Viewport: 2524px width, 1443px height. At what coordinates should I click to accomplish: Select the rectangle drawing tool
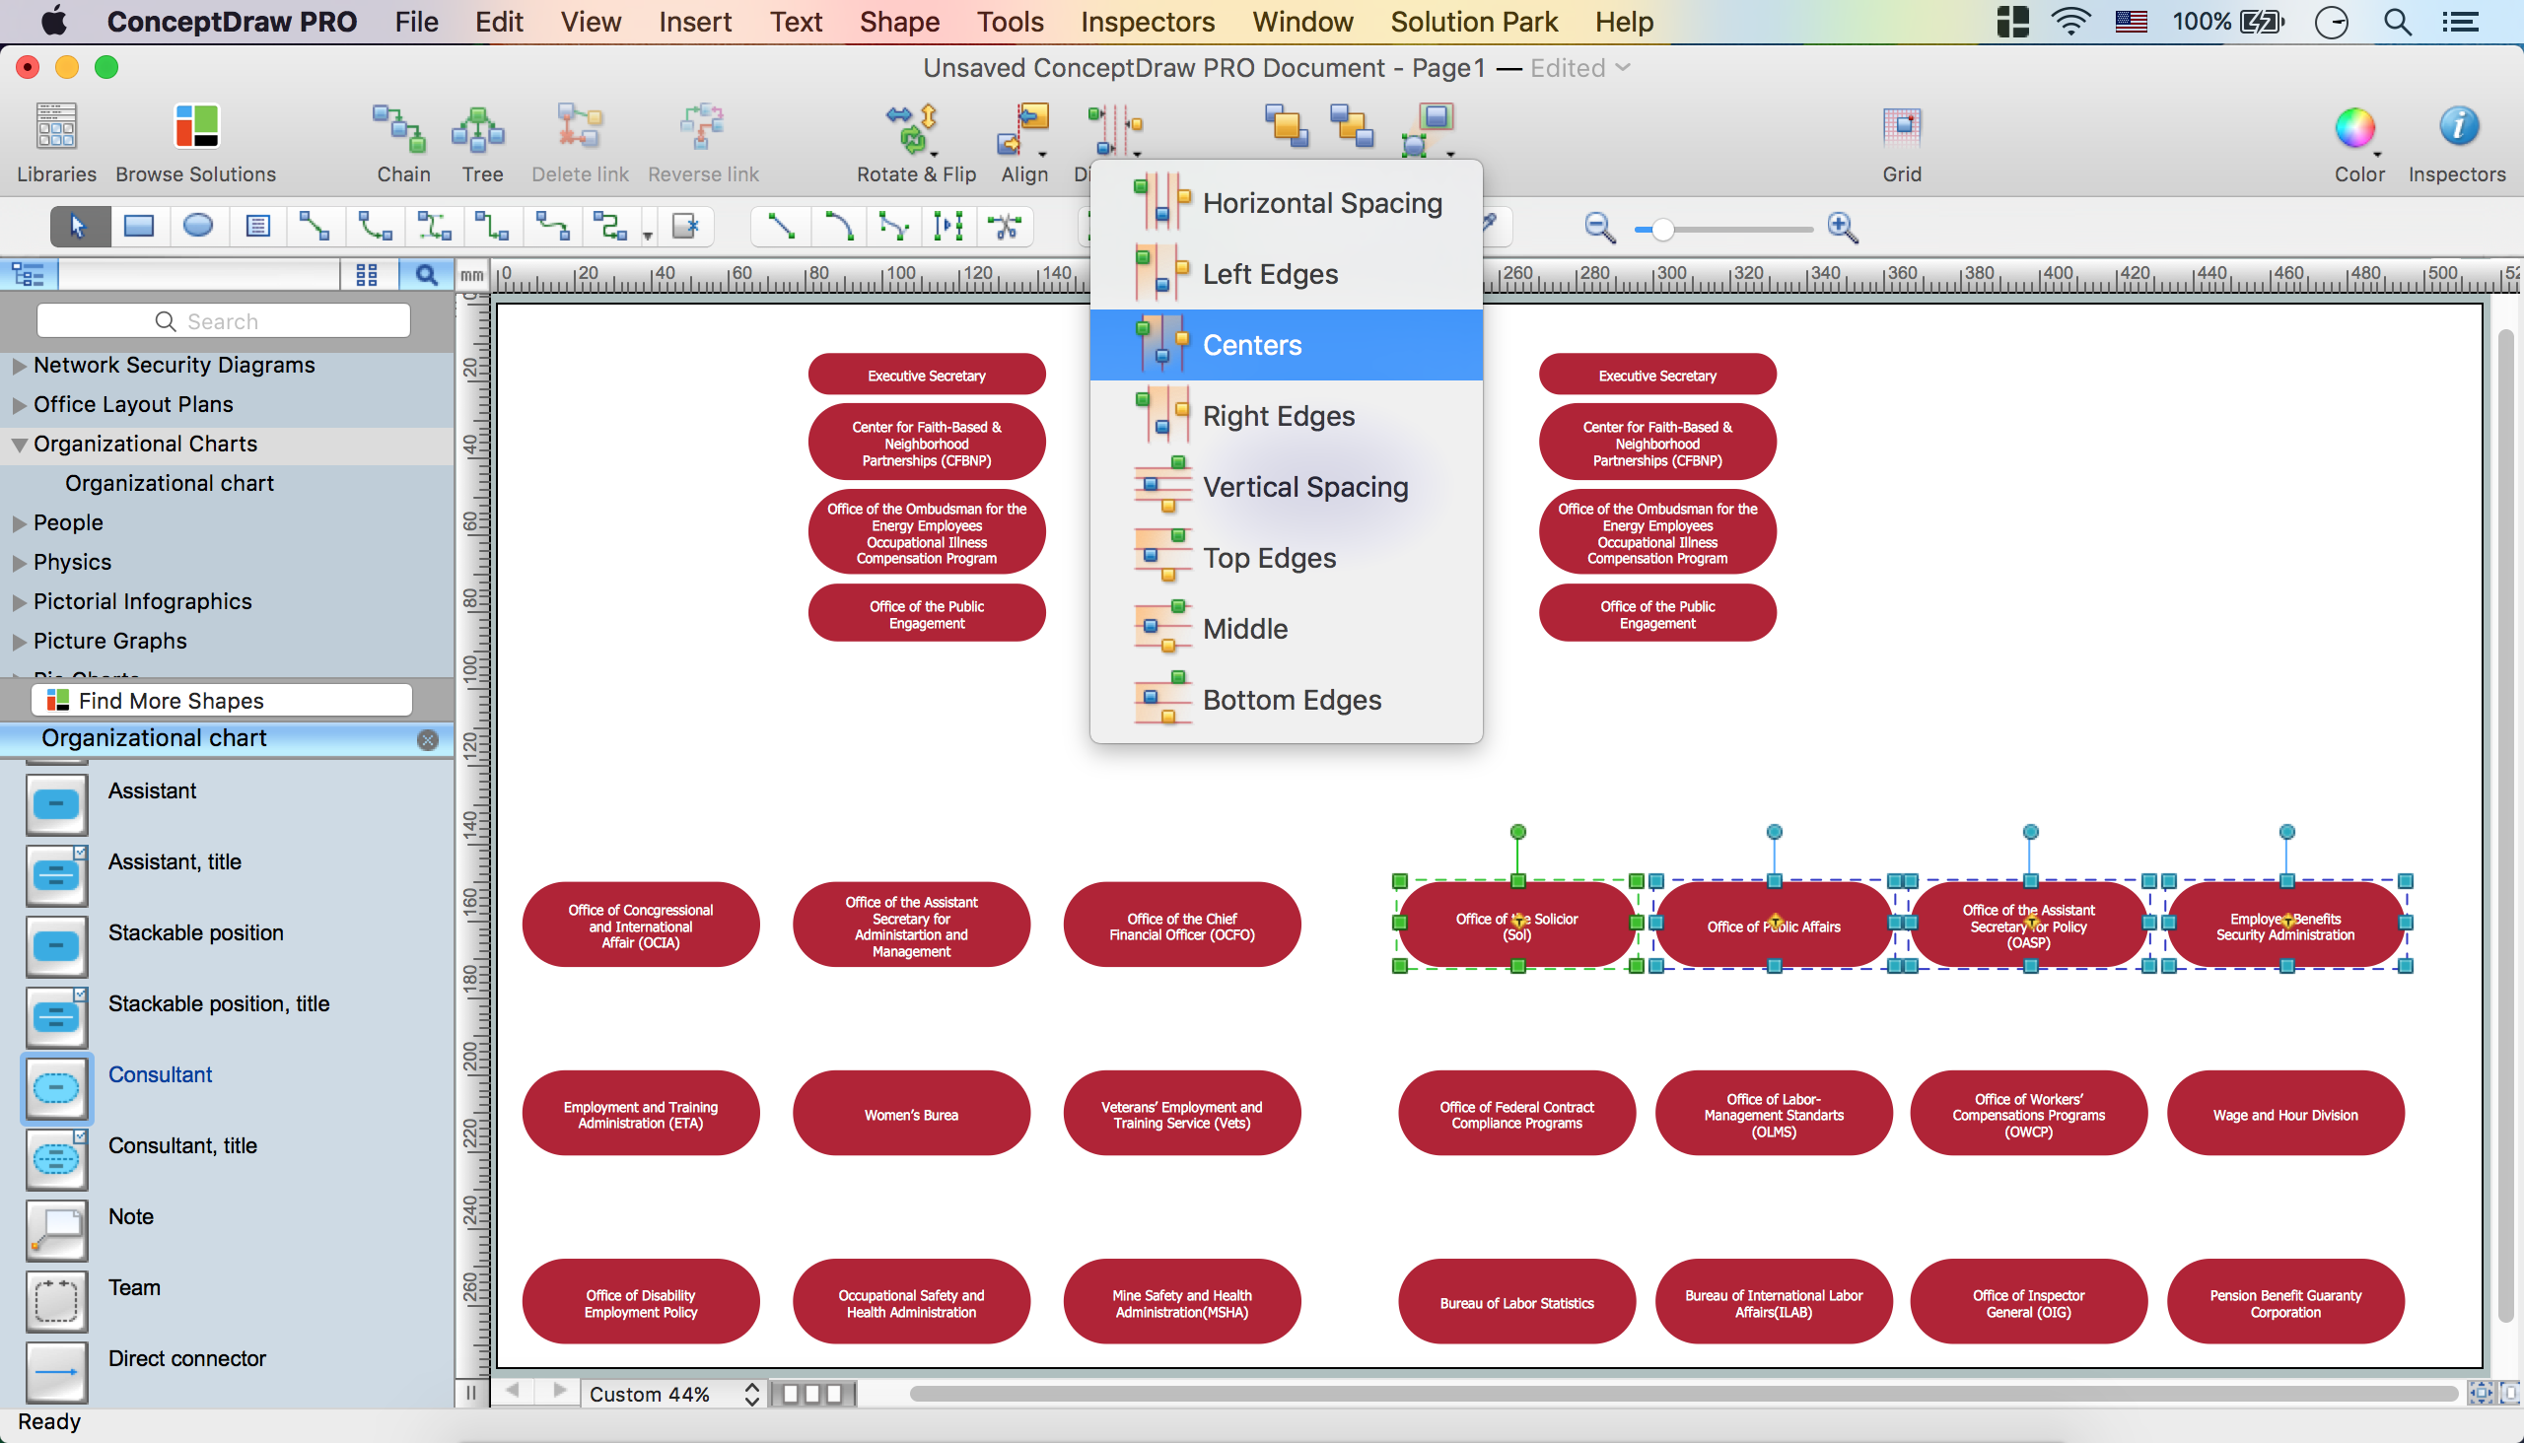tap(138, 227)
